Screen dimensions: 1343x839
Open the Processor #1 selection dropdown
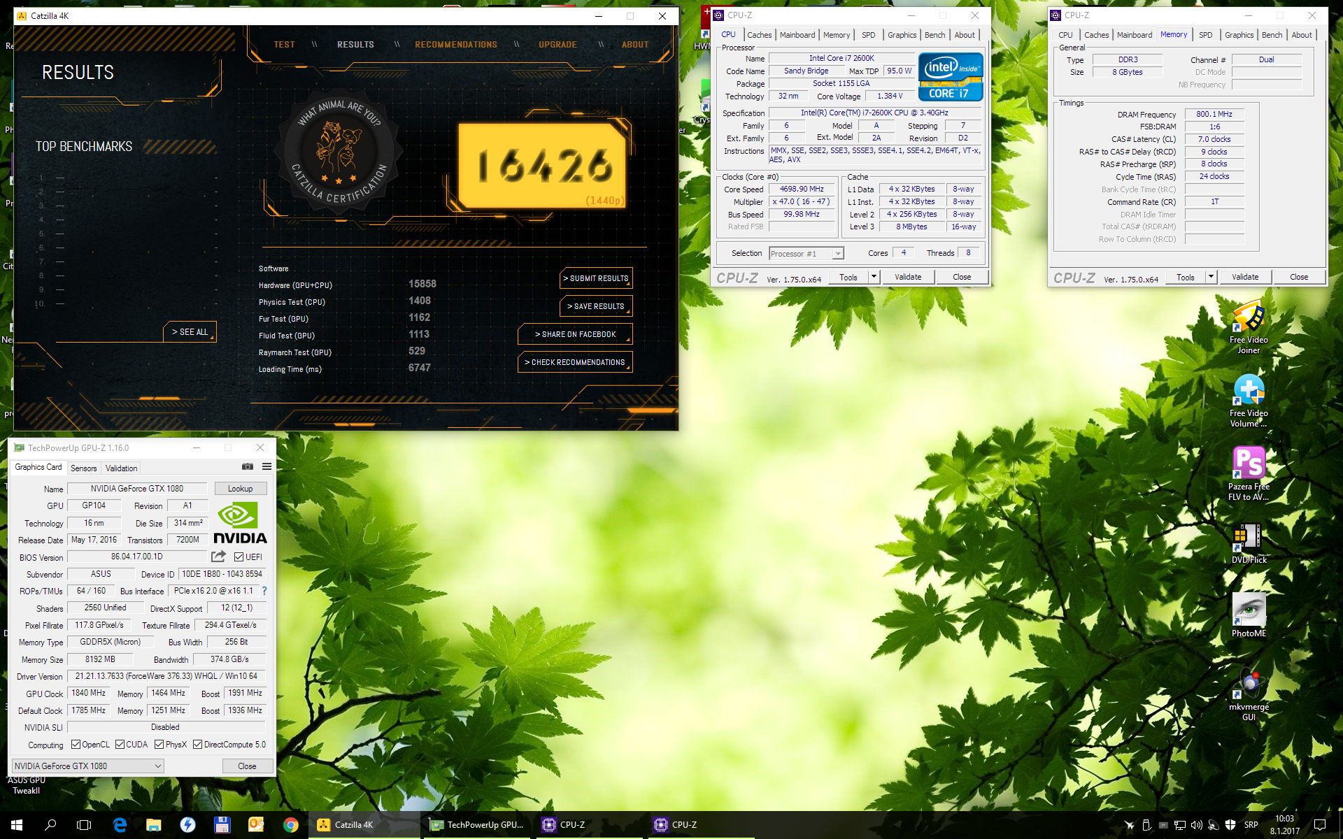(x=806, y=253)
